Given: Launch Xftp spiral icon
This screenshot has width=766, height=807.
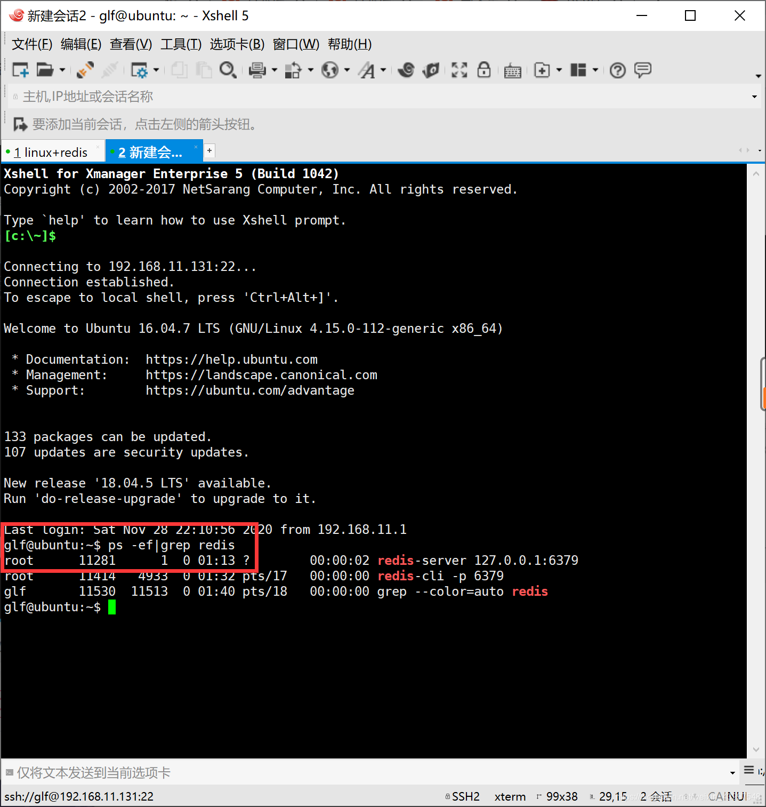Looking at the screenshot, I should click(406, 70).
